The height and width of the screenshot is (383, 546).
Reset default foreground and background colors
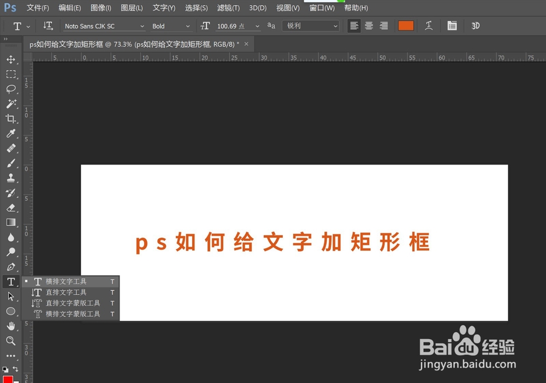(x=5, y=369)
